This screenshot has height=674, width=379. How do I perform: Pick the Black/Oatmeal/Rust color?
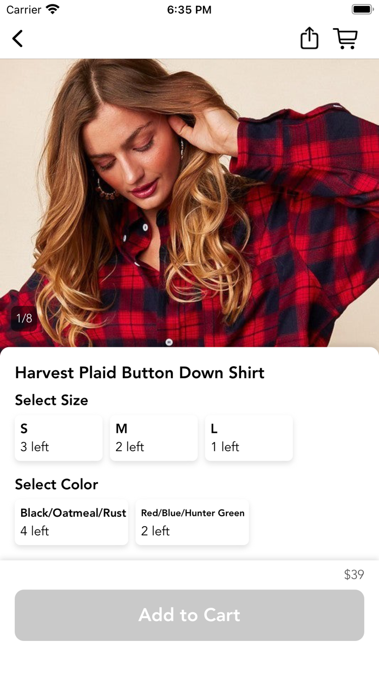click(x=71, y=522)
